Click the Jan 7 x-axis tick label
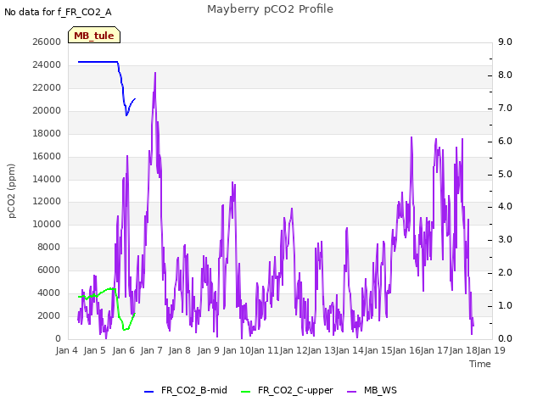The height and width of the screenshot is (407, 543). pyautogui.click(x=151, y=350)
